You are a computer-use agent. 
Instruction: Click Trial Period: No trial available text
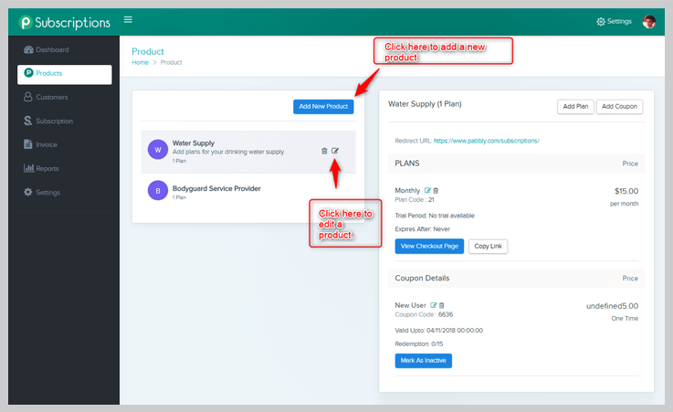tap(435, 216)
